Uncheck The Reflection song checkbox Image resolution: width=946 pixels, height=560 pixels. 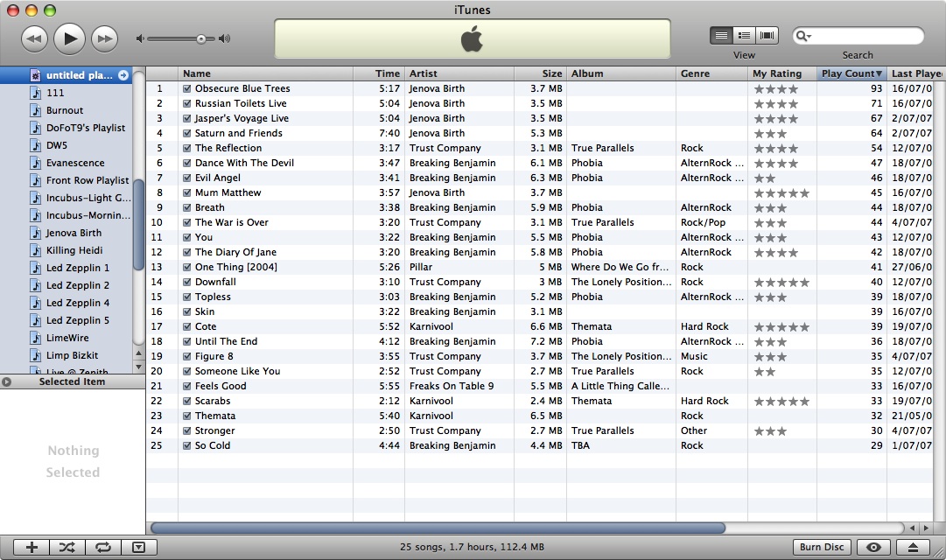tap(187, 149)
